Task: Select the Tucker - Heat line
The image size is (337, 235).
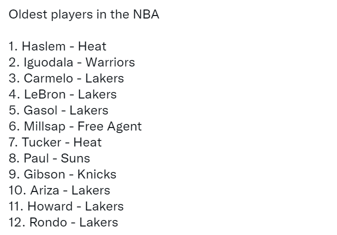Action: pos(55,142)
